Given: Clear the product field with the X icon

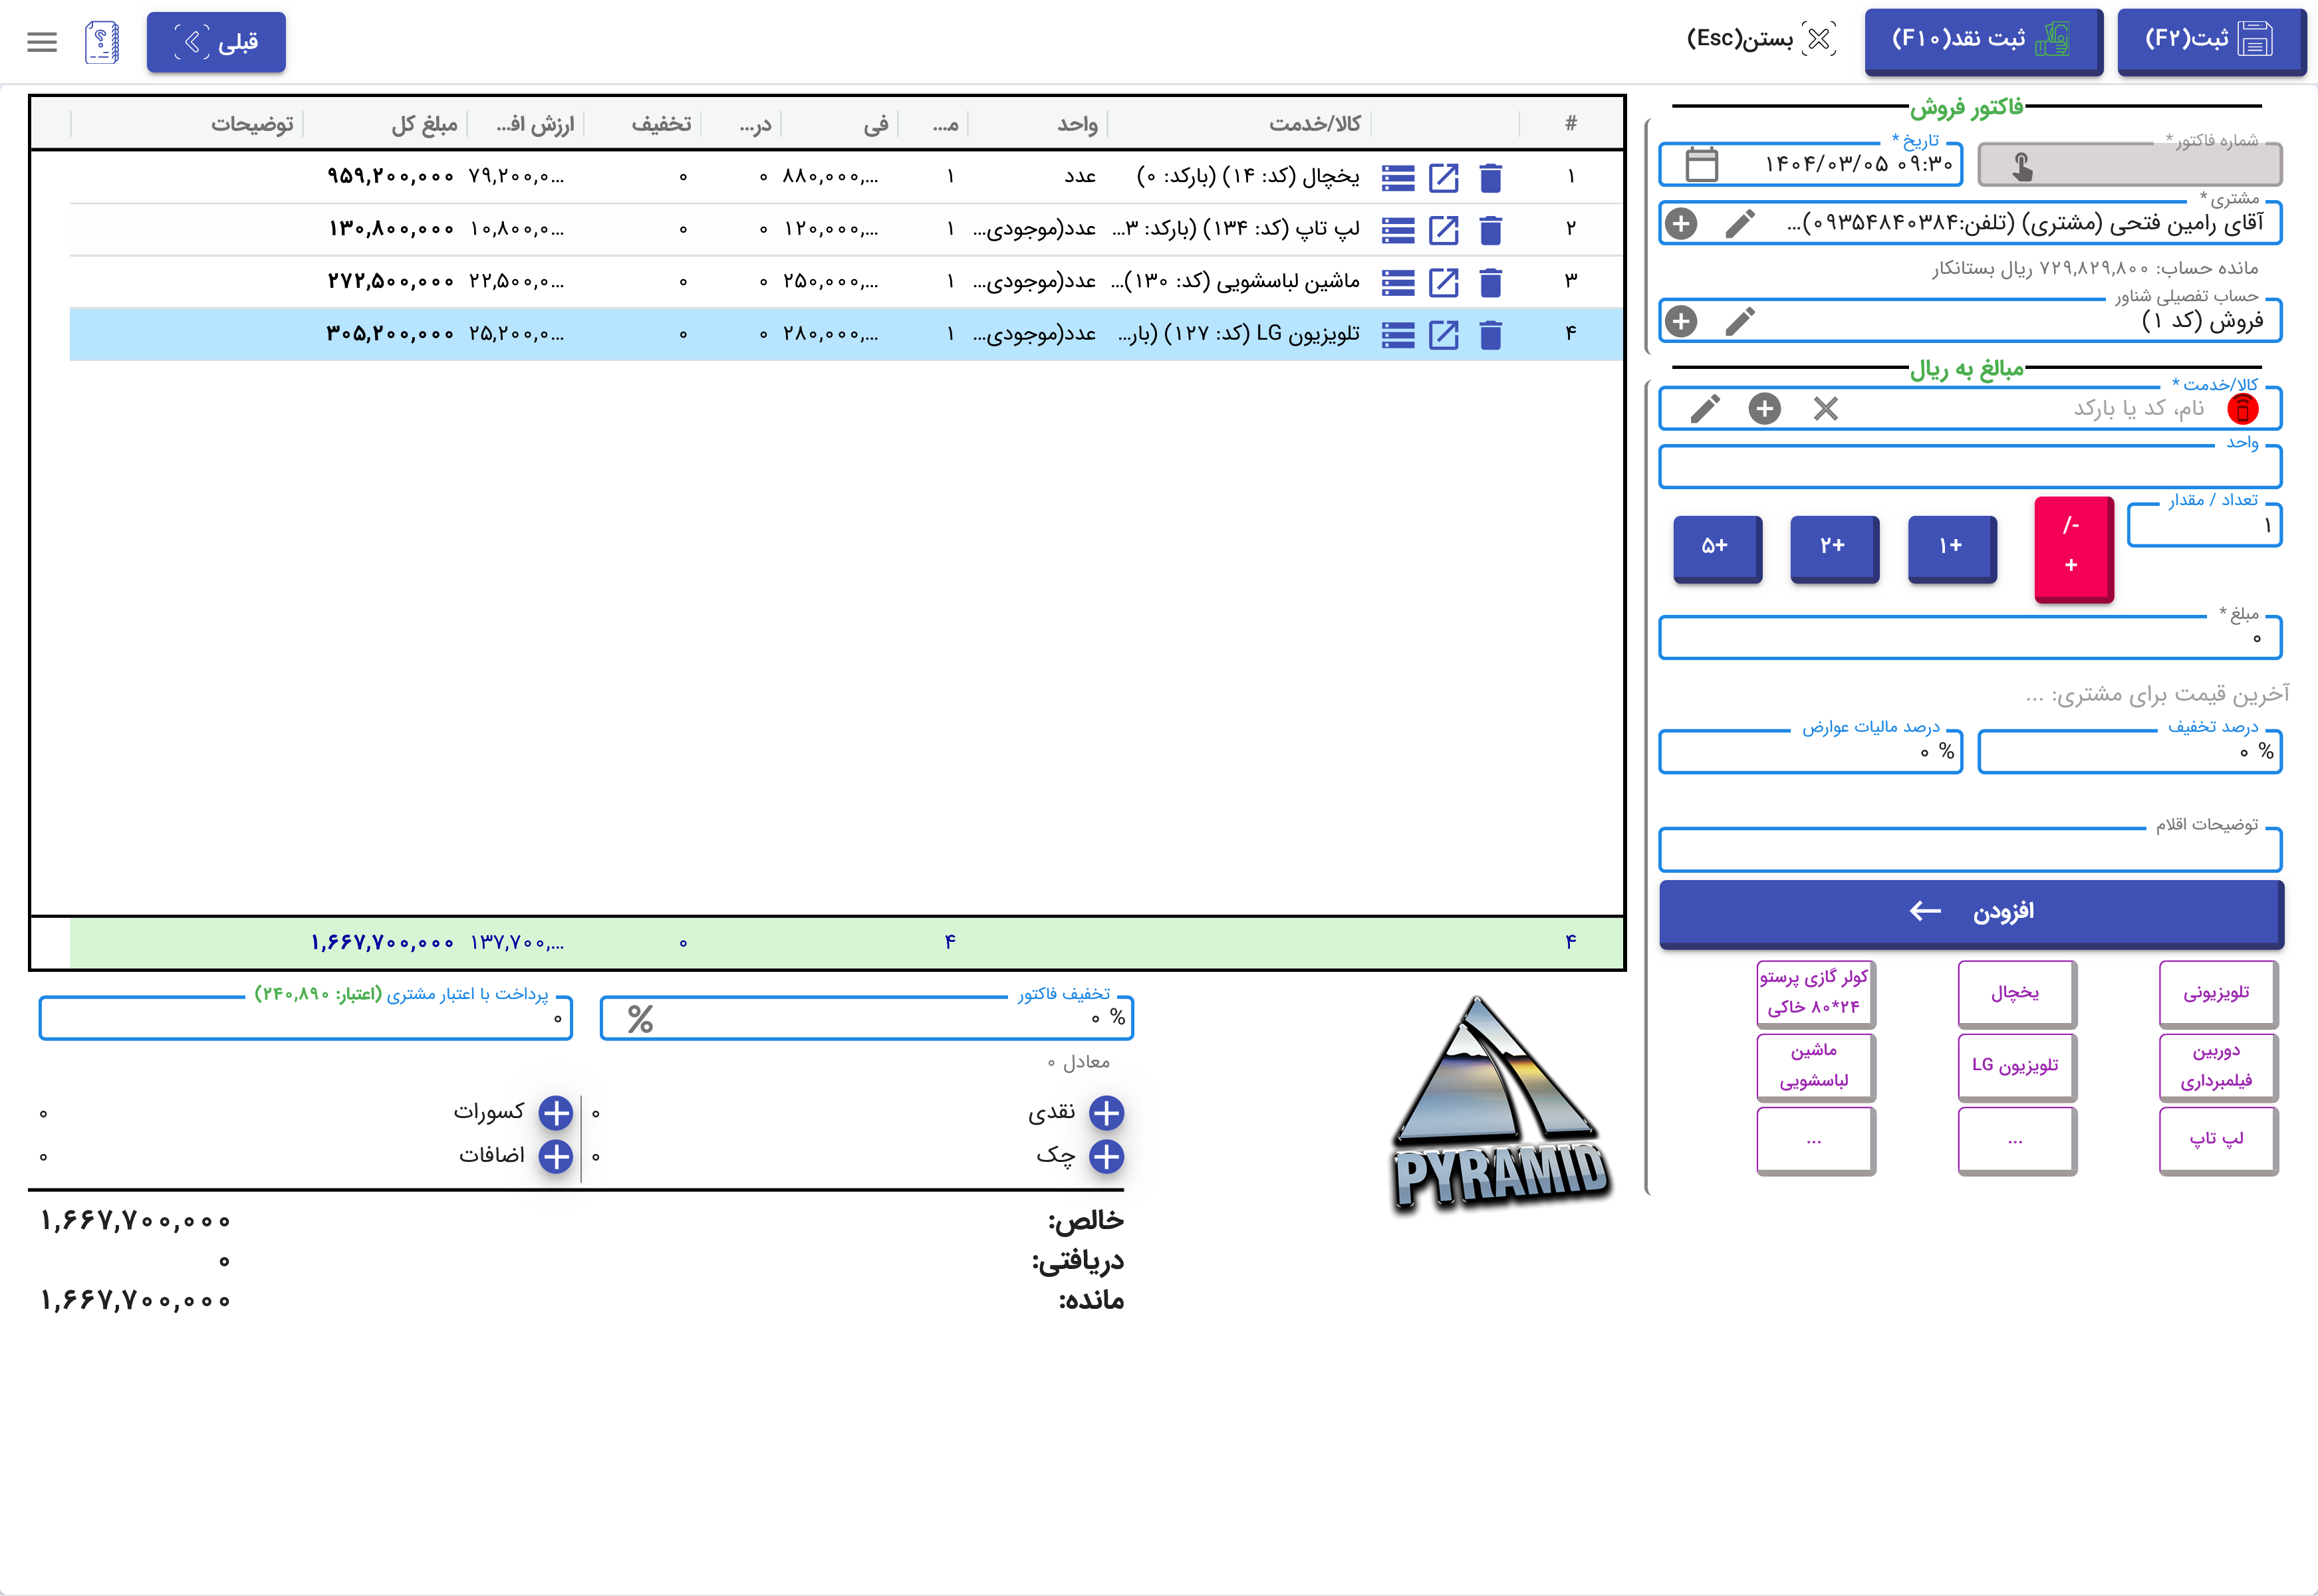Looking at the screenshot, I should [x=1825, y=408].
